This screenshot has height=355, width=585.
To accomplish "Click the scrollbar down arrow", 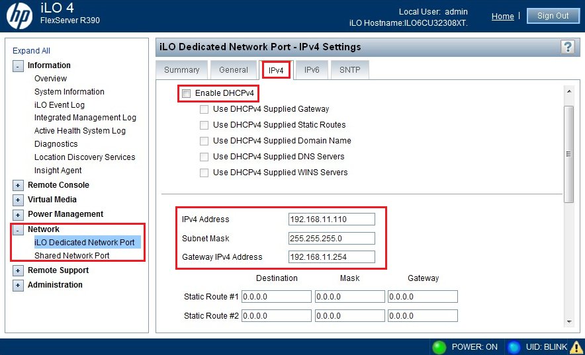I will 569,321.
